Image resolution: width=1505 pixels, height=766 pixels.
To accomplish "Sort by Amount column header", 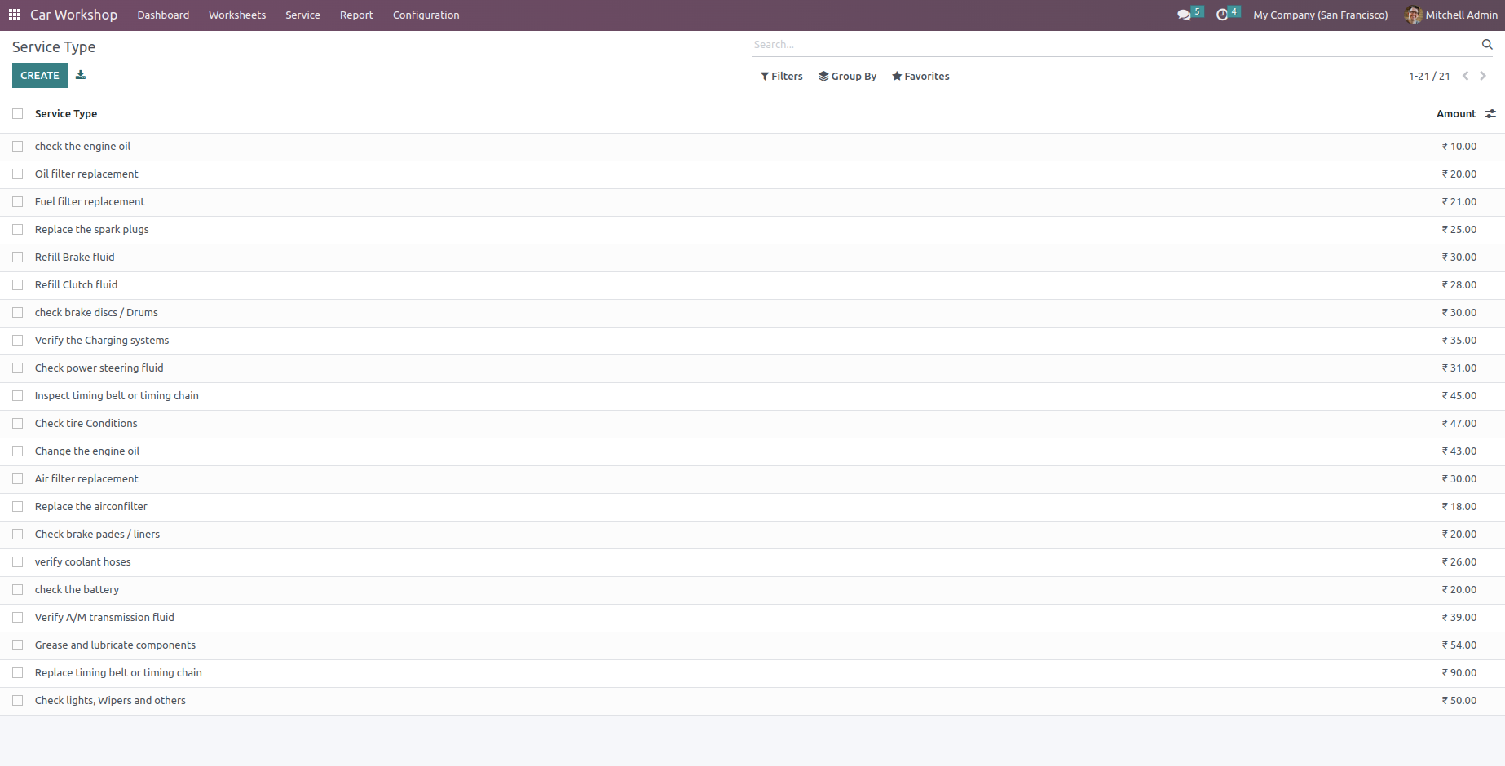I will click(x=1456, y=114).
